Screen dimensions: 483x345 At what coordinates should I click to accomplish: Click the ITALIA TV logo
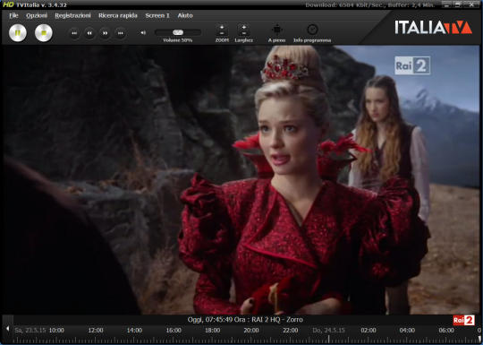coord(433,28)
